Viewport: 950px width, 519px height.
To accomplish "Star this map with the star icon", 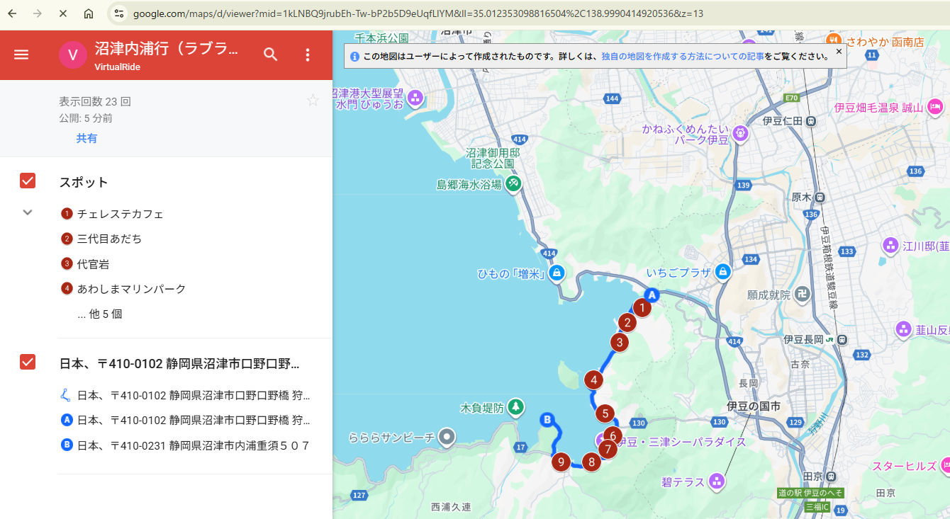I will pos(313,101).
